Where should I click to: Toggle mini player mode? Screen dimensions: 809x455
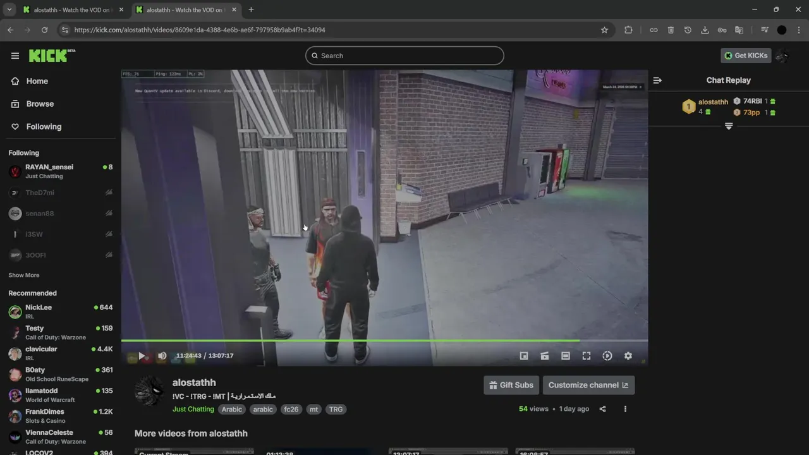pos(524,356)
